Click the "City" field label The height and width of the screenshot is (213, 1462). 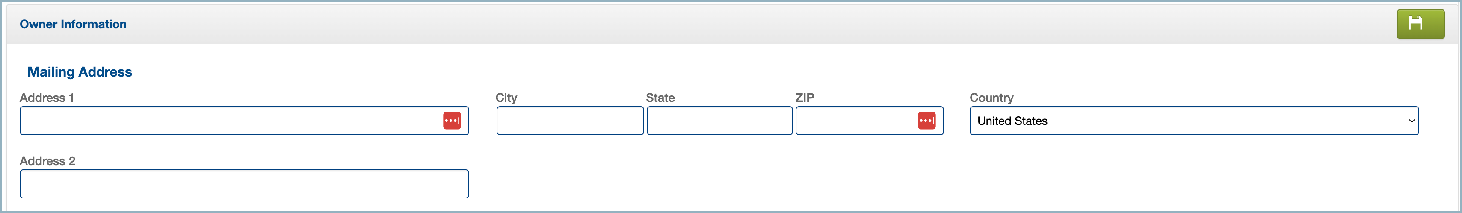click(x=506, y=98)
